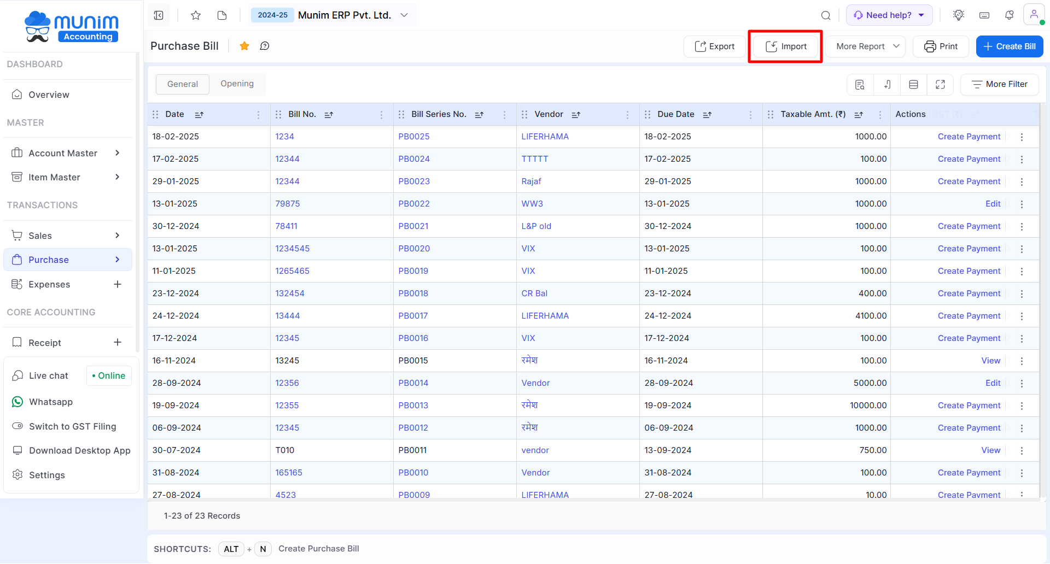Expand Purchase submenu
The height and width of the screenshot is (564, 1050).
117,260
